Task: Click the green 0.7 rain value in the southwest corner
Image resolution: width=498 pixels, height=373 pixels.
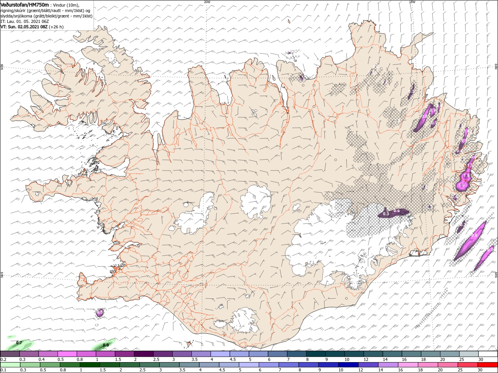Action: (x=19, y=343)
